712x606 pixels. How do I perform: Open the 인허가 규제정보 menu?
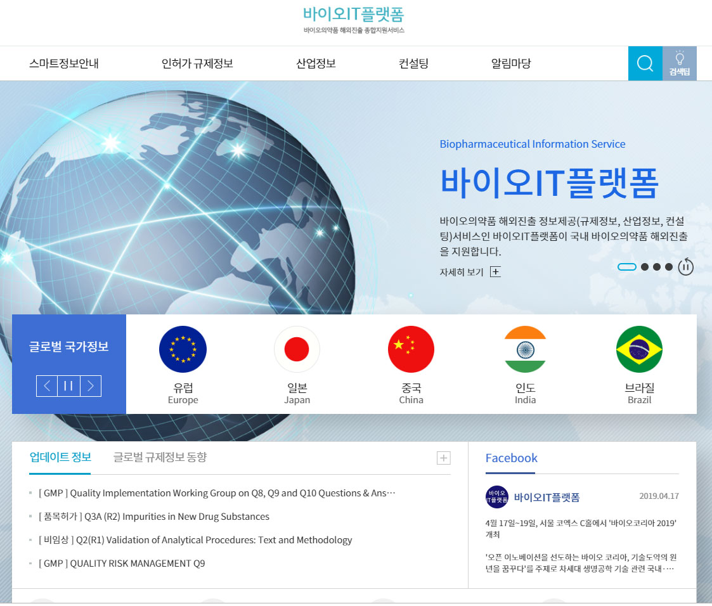(x=197, y=63)
